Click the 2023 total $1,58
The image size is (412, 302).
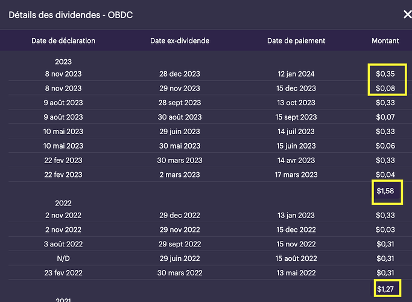pyautogui.click(x=385, y=191)
